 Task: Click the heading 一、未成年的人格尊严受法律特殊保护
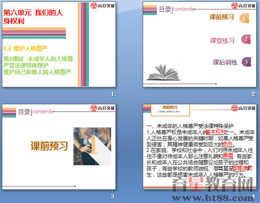[190, 126]
